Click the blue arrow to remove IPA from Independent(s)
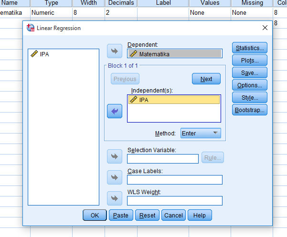Screen dimensions: 287x237 coord(115,111)
